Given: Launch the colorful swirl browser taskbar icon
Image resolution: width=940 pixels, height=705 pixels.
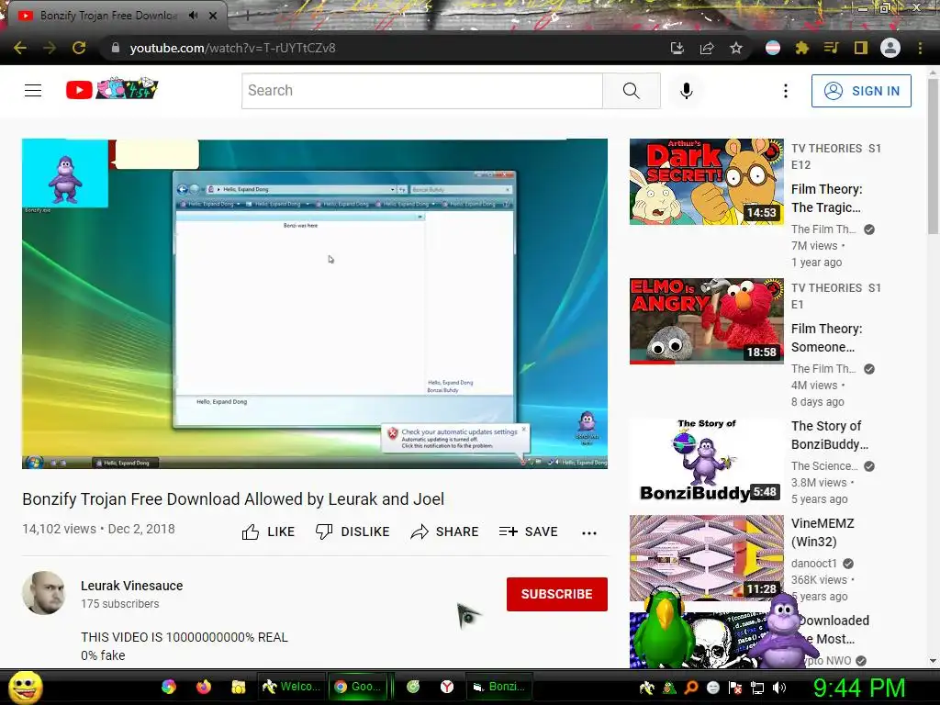Looking at the screenshot, I should (169, 687).
